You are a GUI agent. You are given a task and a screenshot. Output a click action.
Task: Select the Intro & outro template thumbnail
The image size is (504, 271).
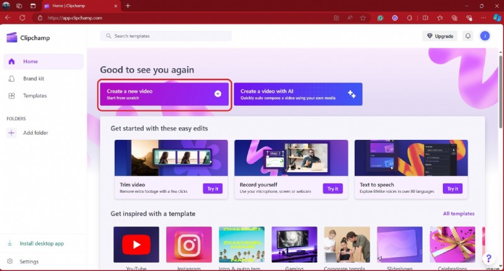[x=242, y=245]
